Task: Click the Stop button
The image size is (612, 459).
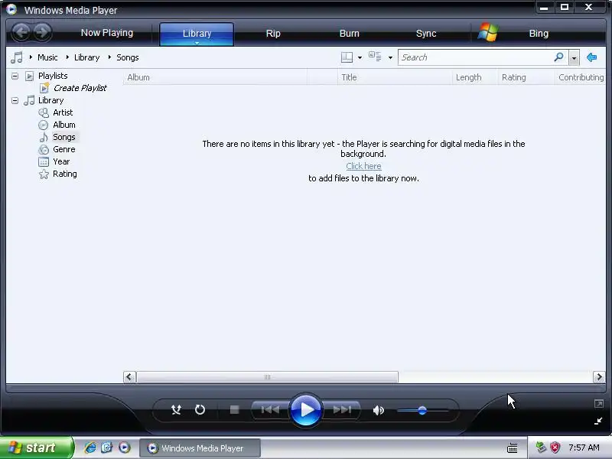Action: [x=234, y=410]
